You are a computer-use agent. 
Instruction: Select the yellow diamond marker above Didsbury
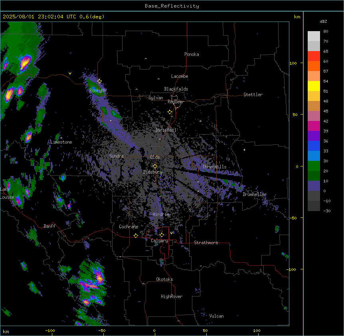[155, 166]
